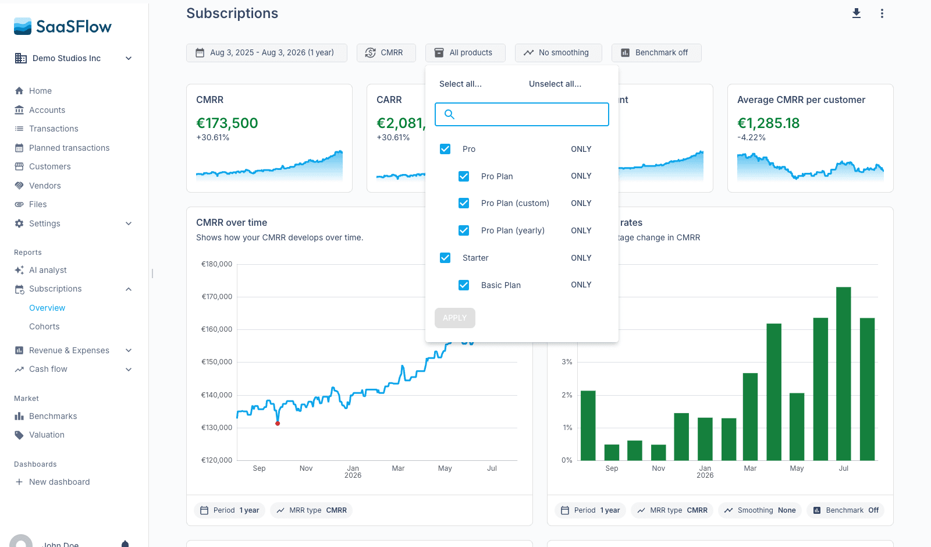
Task: Click the tallest green bar for Jul
Action: [x=844, y=374]
